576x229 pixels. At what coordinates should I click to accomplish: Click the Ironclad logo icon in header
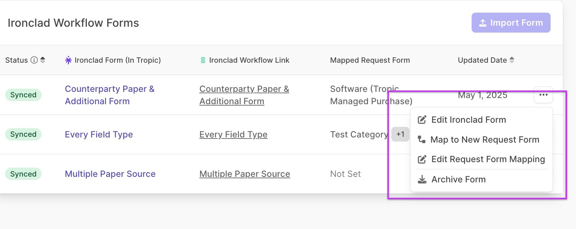point(203,60)
